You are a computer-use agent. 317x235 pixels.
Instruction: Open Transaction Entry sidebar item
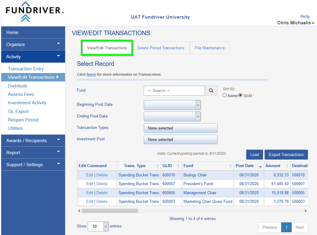point(26,69)
